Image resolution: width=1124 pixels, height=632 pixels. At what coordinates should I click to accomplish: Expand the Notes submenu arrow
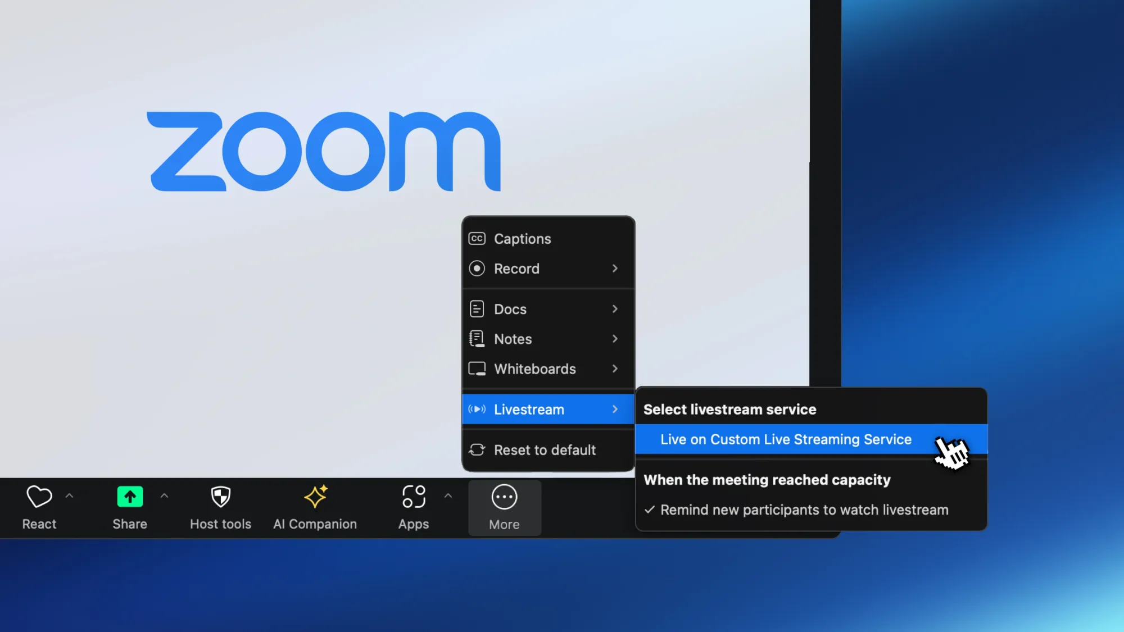(615, 339)
